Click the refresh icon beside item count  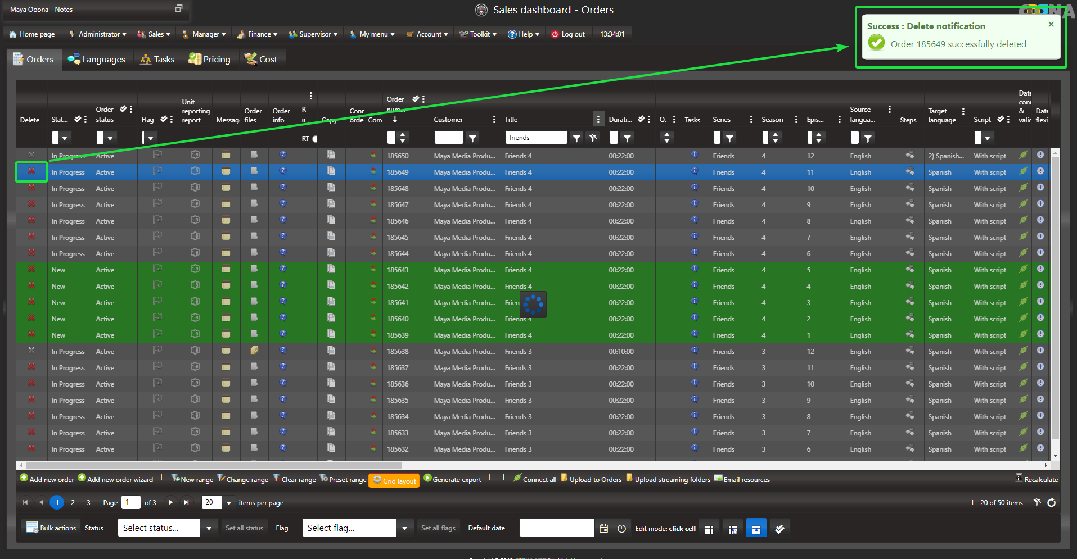click(x=1051, y=502)
